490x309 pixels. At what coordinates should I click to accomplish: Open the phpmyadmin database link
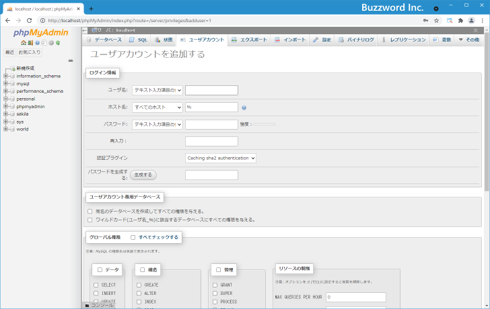coord(30,107)
